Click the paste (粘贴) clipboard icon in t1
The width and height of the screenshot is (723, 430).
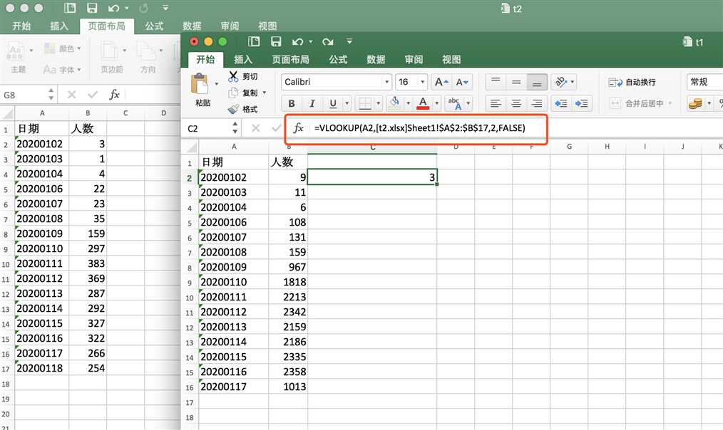(200, 84)
